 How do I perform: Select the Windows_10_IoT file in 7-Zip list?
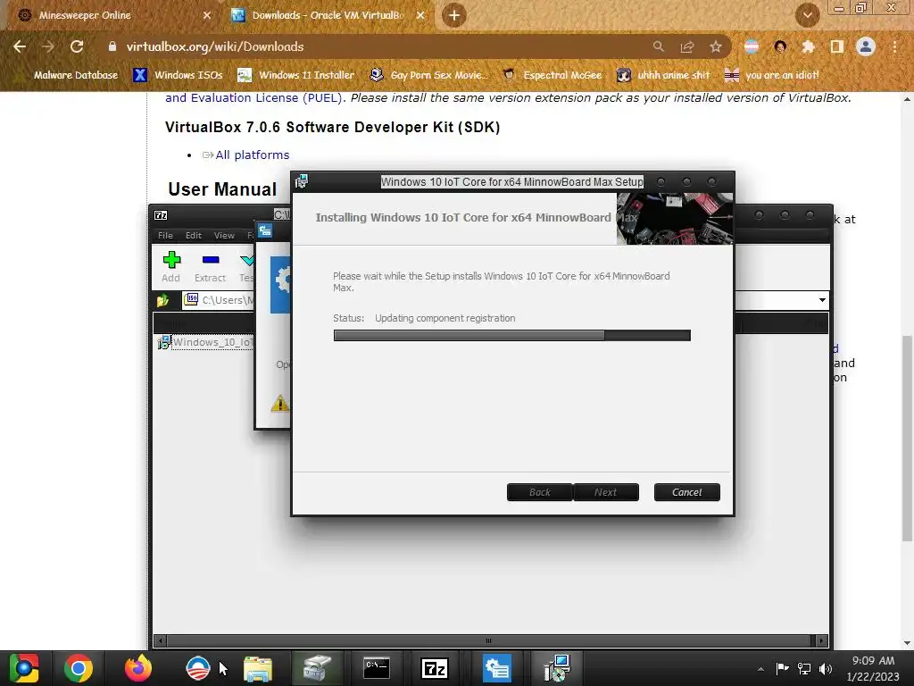(x=206, y=342)
